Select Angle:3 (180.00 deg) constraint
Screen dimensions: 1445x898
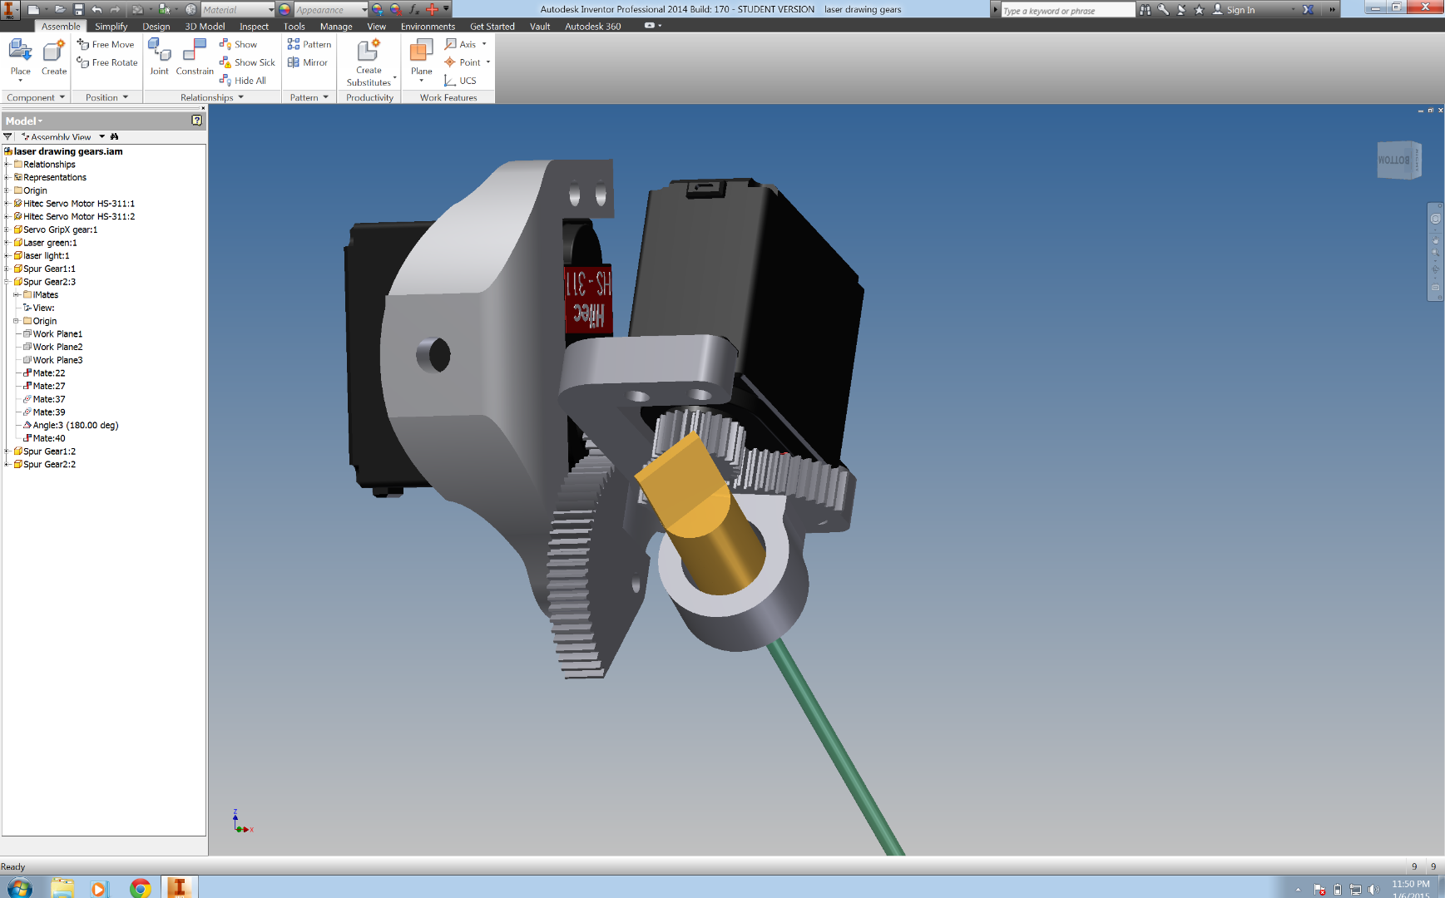(76, 425)
